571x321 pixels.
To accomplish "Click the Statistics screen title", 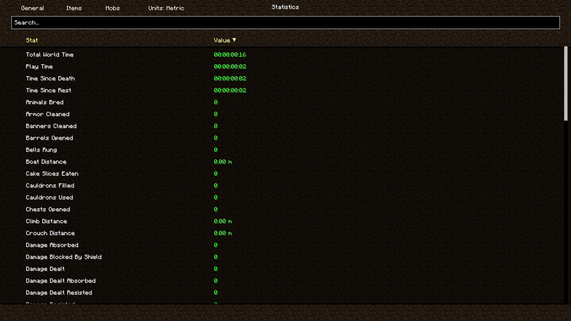I will click(x=285, y=7).
